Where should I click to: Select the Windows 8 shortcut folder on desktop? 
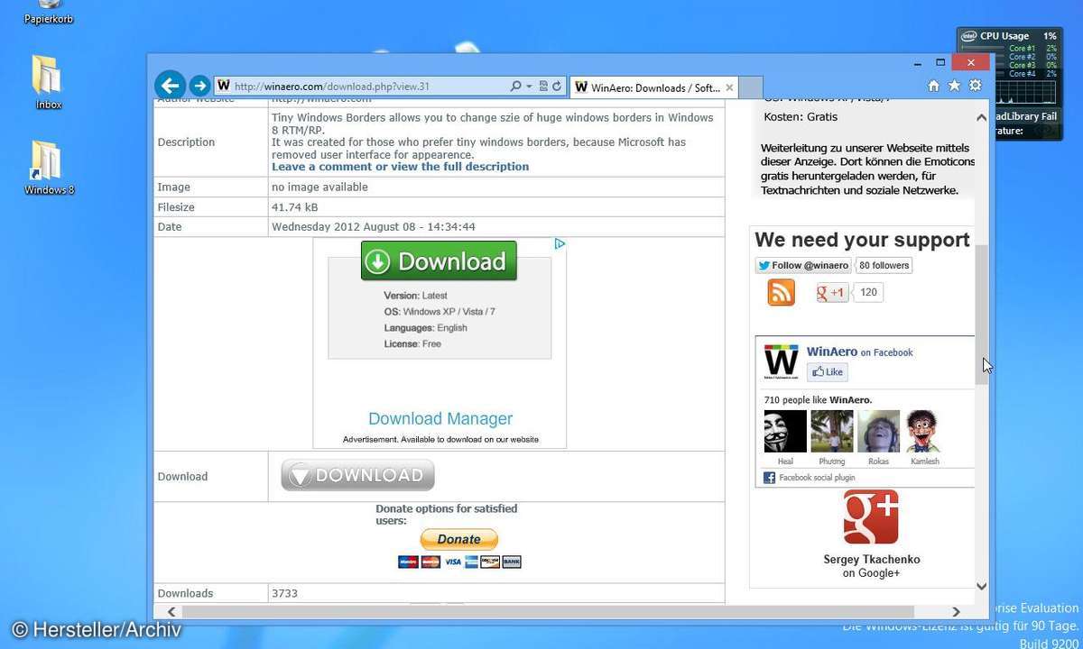49,168
